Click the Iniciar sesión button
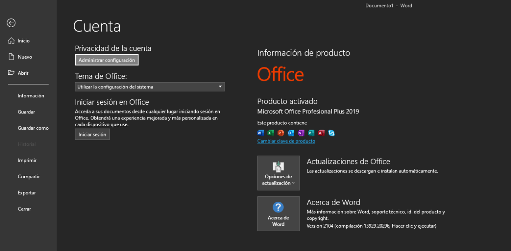 click(92, 134)
